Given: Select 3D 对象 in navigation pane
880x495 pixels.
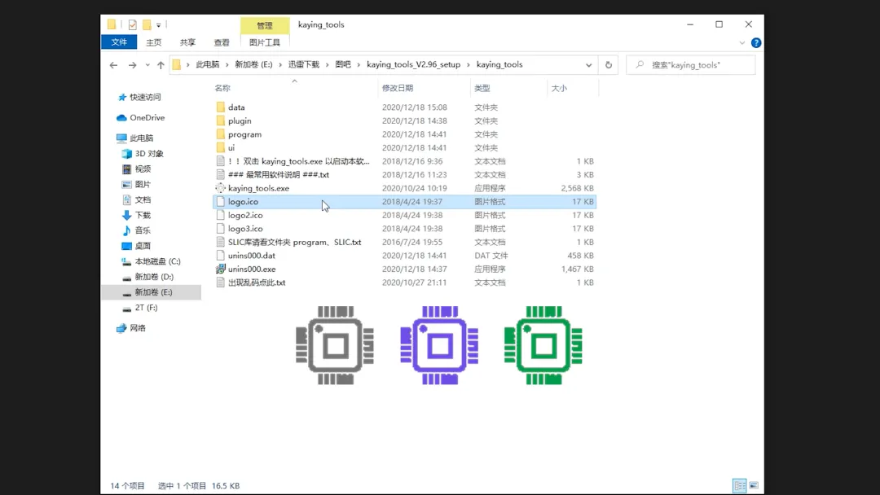Looking at the screenshot, I should click(149, 154).
